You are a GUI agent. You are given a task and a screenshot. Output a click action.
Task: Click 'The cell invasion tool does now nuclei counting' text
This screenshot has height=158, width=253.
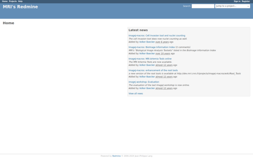(x=158, y=39)
